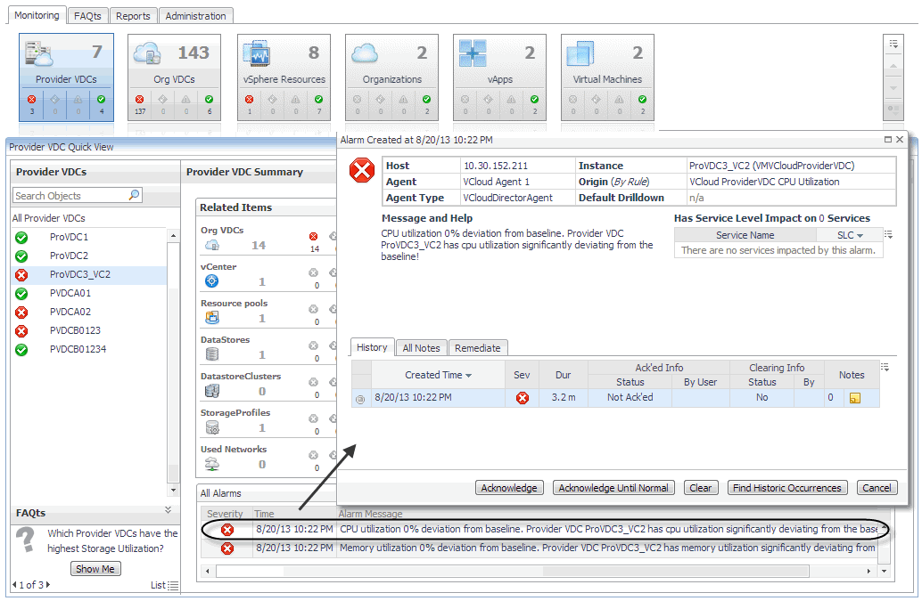This screenshot has width=922, height=601.
Task: Open the History tab in alarm dialog
Action: [372, 347]
